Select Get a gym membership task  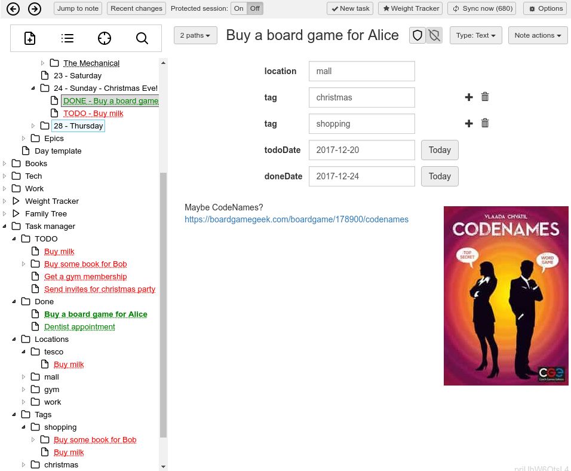tap(85, 277)
